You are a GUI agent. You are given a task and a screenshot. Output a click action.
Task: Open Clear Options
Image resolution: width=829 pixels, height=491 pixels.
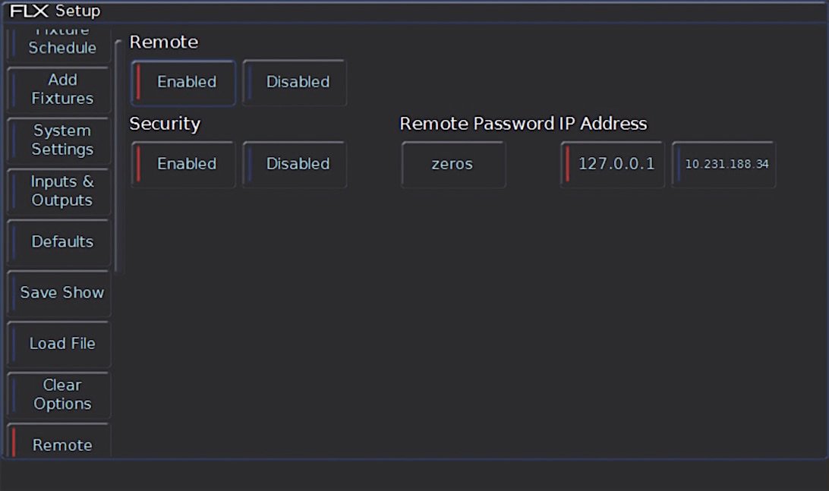tap(58, 395)
